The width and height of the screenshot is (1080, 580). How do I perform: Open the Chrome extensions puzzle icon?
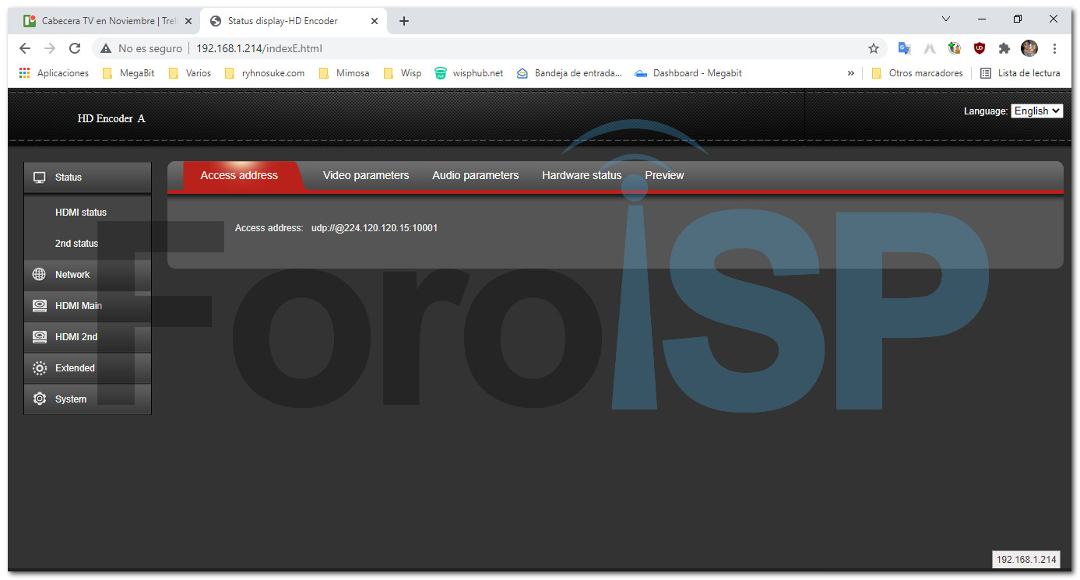pyautogui.click(x=1004, y=48)
